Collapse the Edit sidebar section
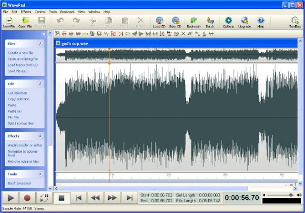The height and width of the screenshot is (213, 305). click(x=40, y=84)
